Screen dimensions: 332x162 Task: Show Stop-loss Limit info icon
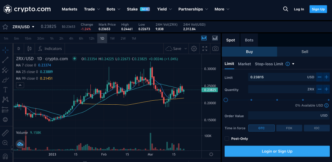287,64
